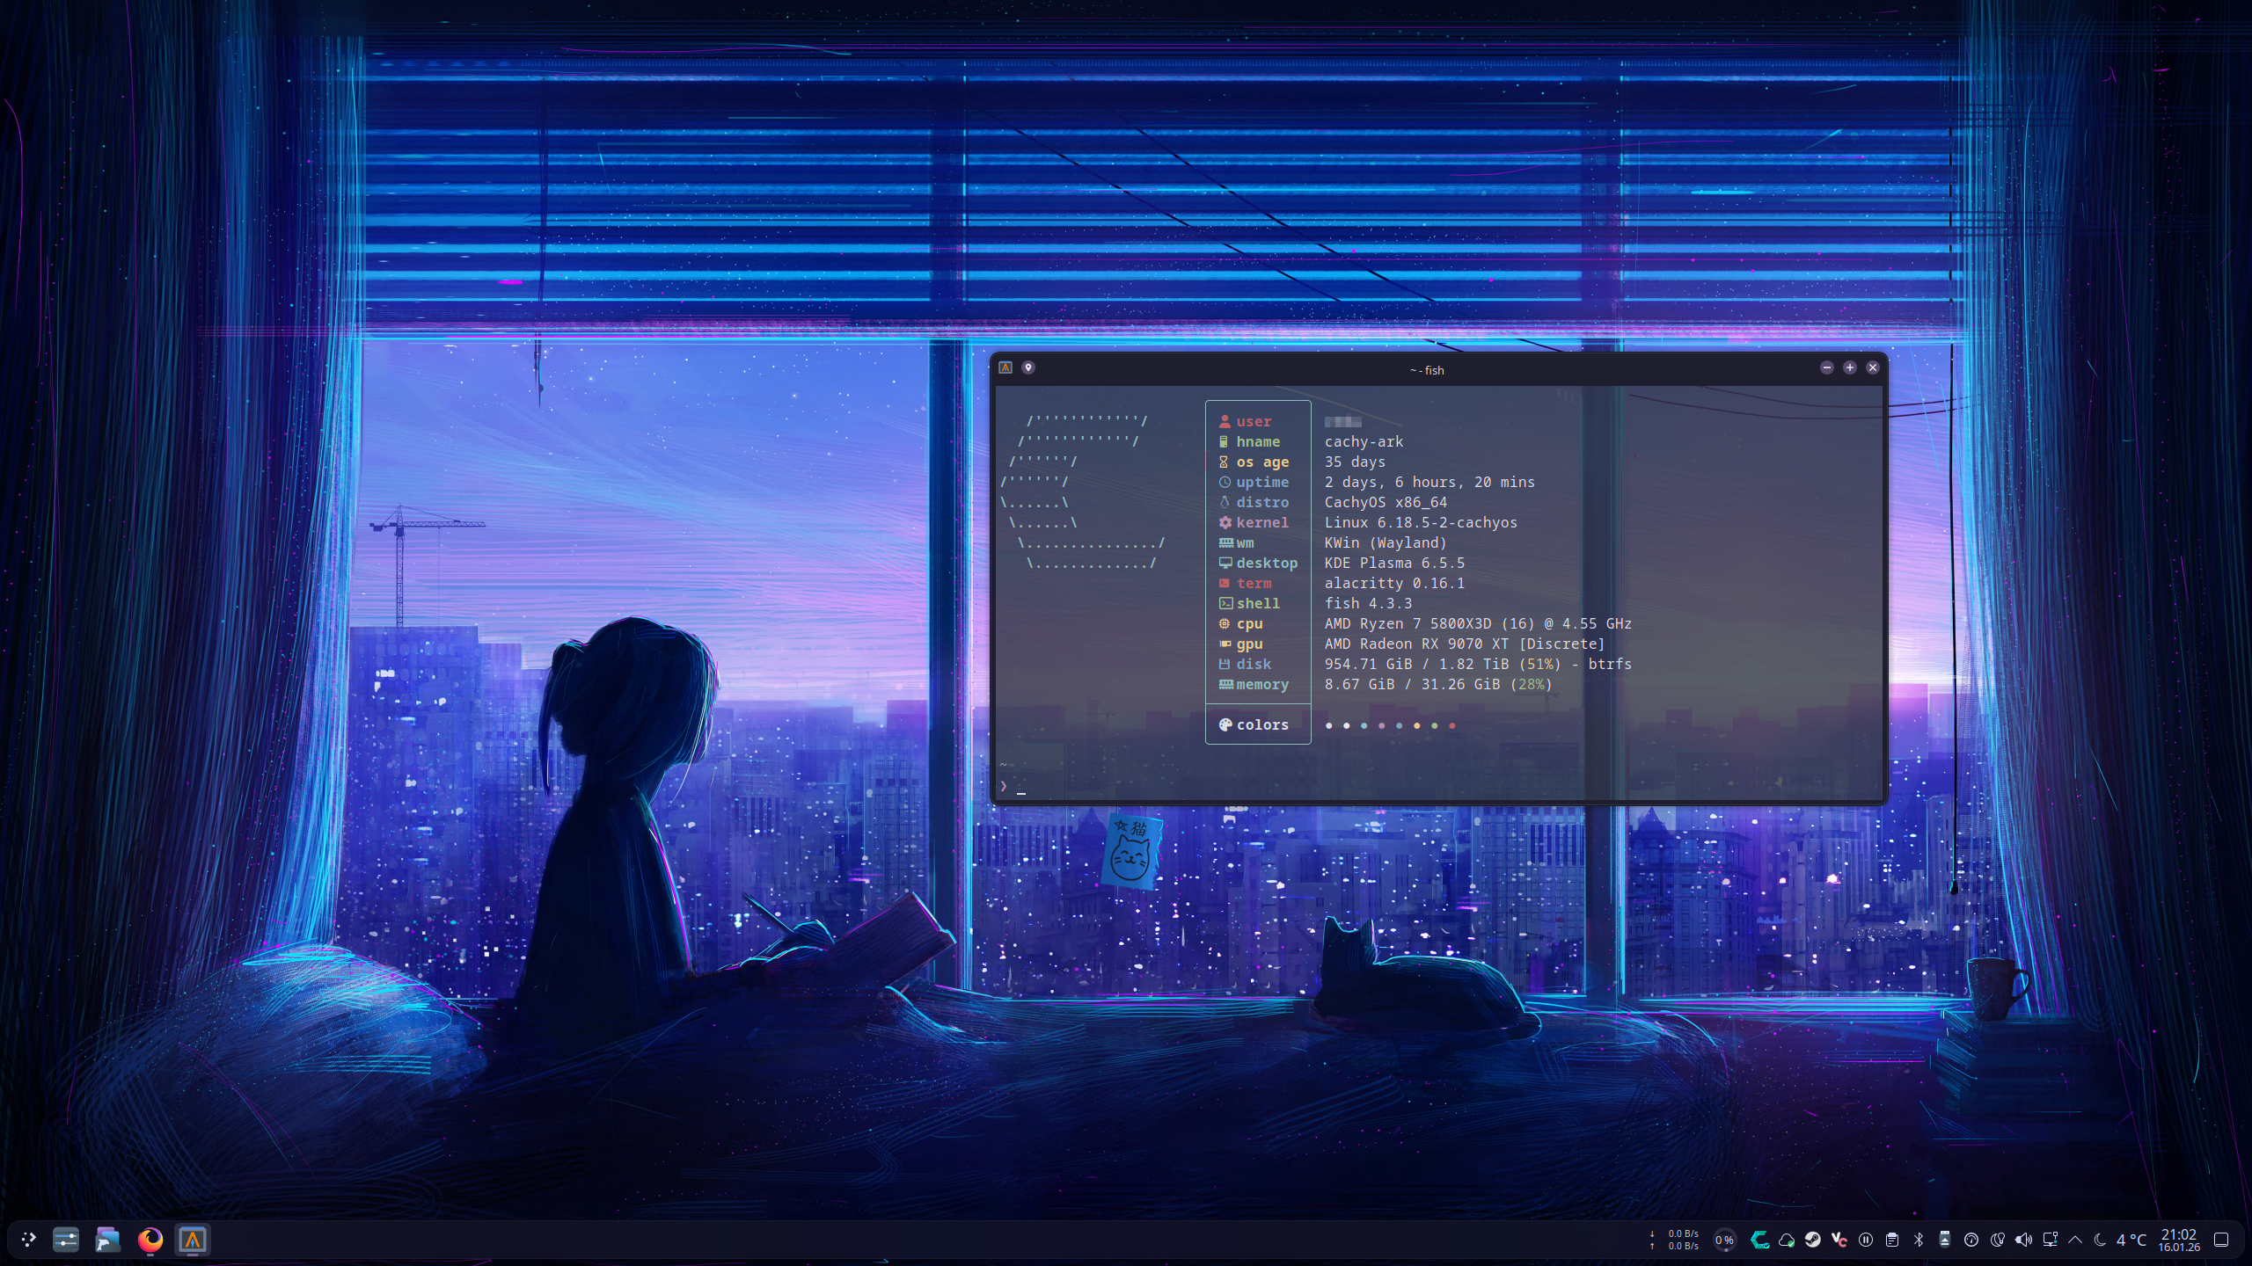Open the audio volume tray applet
Image resolution: width=2252 pixels, height=1266 pixels.
tap(2023, 1240)
